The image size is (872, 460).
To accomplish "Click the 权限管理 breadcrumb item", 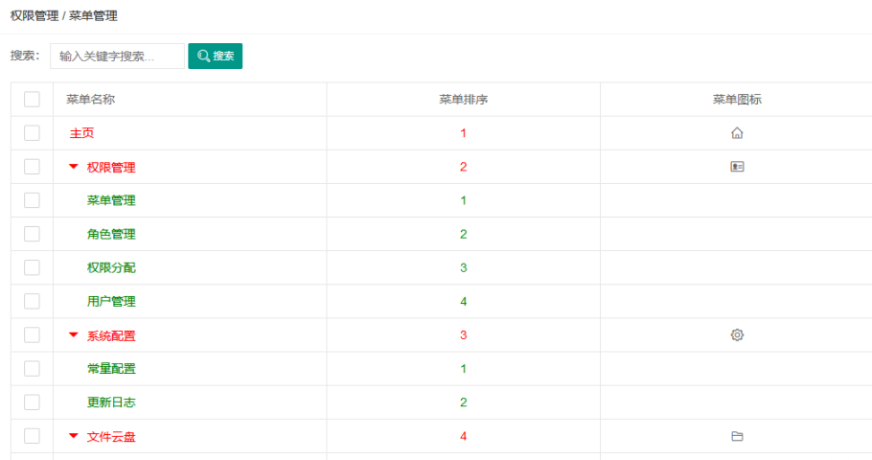I will (x=34, y=16).
